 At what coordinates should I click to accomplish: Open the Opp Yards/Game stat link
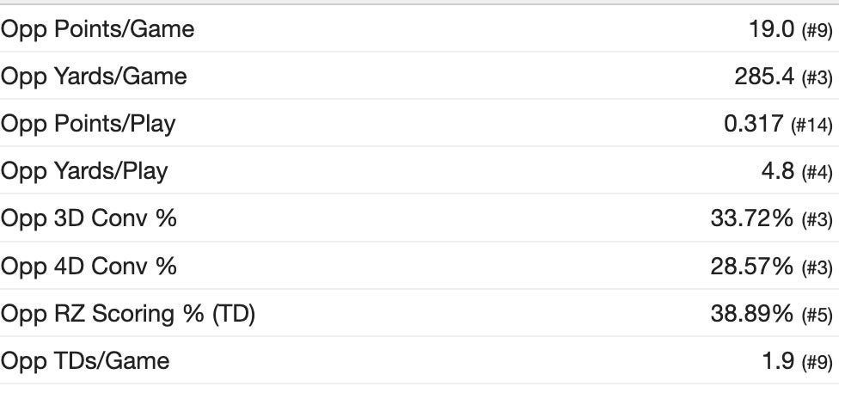[x=94, y=77]
